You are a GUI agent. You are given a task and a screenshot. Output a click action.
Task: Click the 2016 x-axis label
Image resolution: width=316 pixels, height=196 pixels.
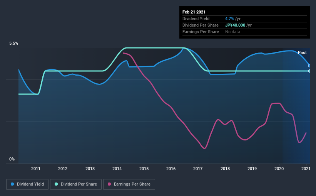(171, 169)
